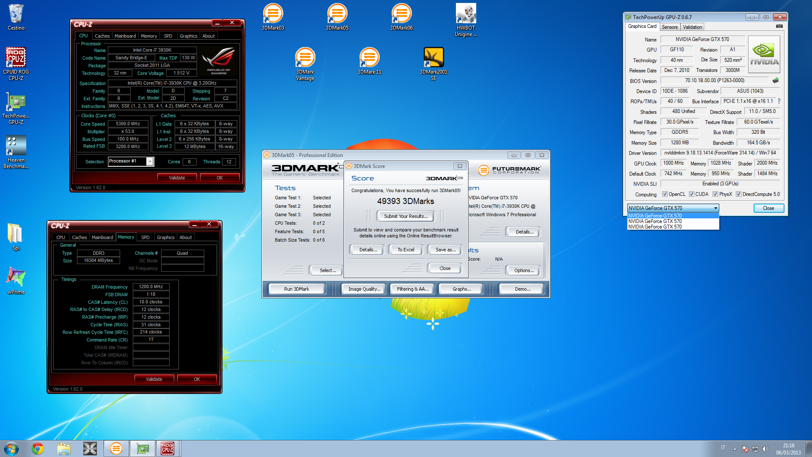
Task: Open the wPrime desktop icon
Action: [x=16, y=280]
